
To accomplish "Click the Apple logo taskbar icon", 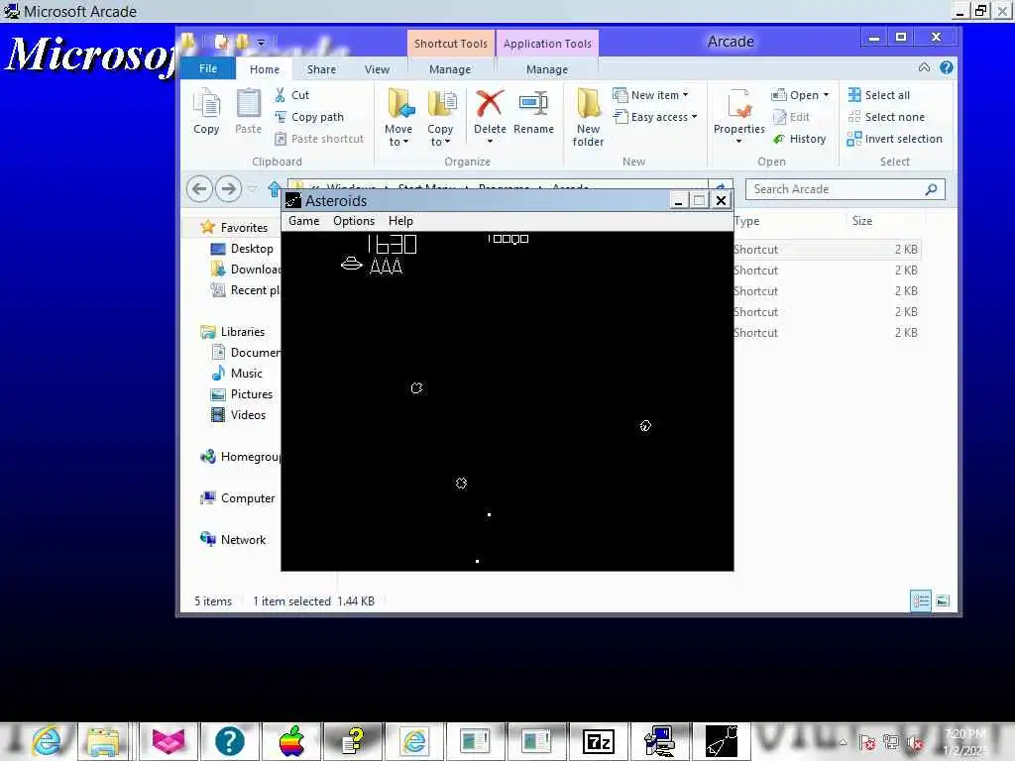I will (291, 741).
